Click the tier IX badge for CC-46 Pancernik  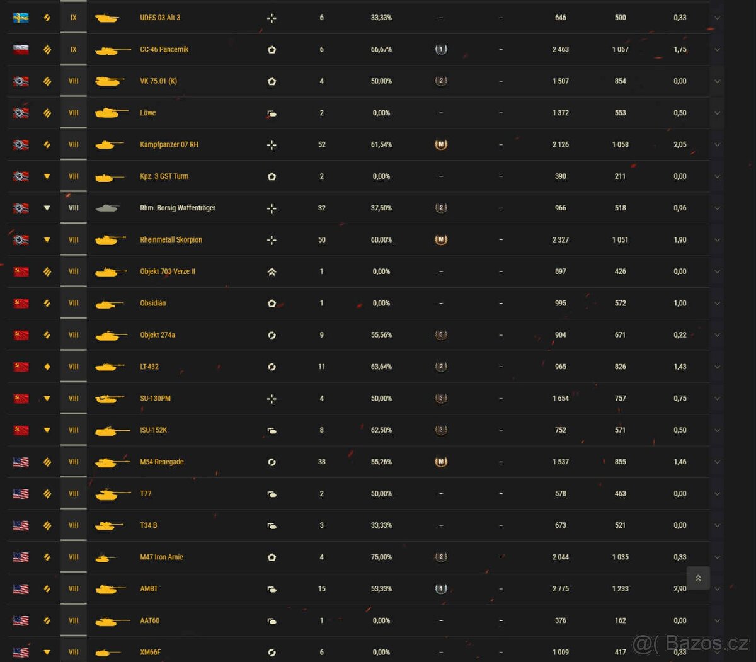(x=73, y=49)
